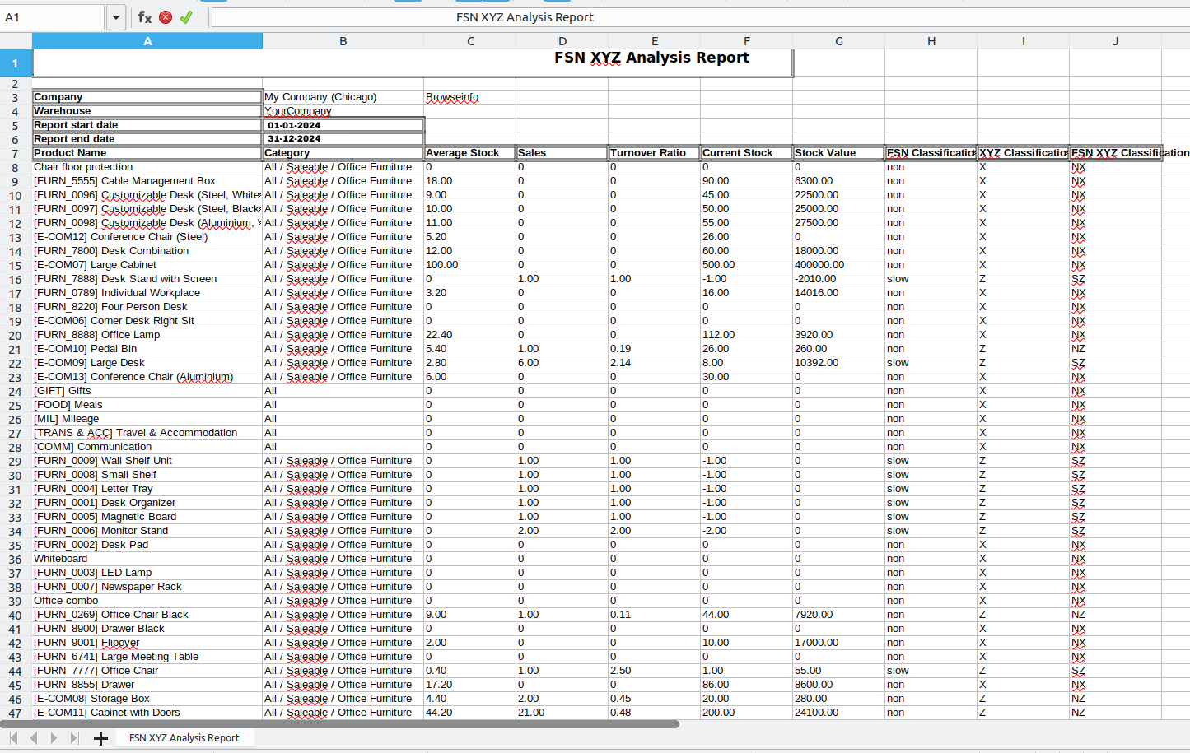1190x753 pixels.
Task: Select the Turnover Ratio header cell
Action: (654, 153)
